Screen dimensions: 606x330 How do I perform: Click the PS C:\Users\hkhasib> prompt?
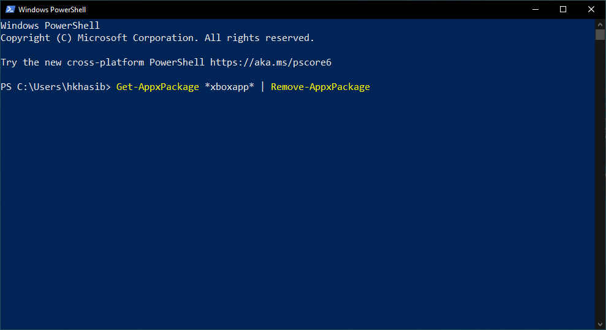(56, 87)
